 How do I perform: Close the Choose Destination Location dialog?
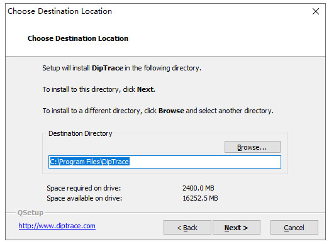click(x=316, y=11)
